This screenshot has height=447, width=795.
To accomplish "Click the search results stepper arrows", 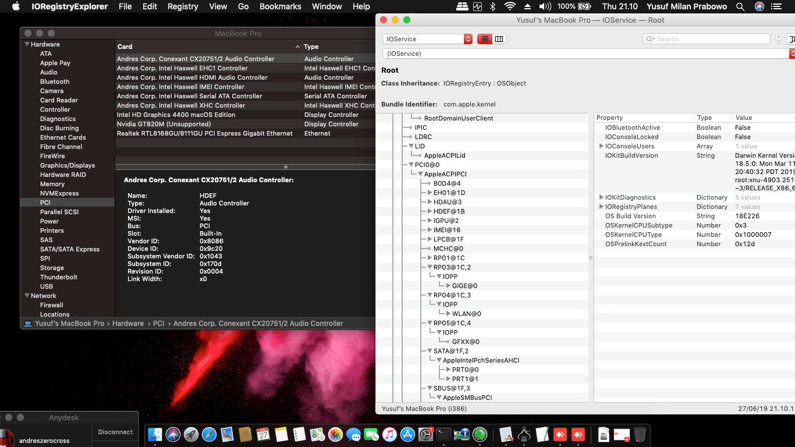I will (x=778, y=39).
